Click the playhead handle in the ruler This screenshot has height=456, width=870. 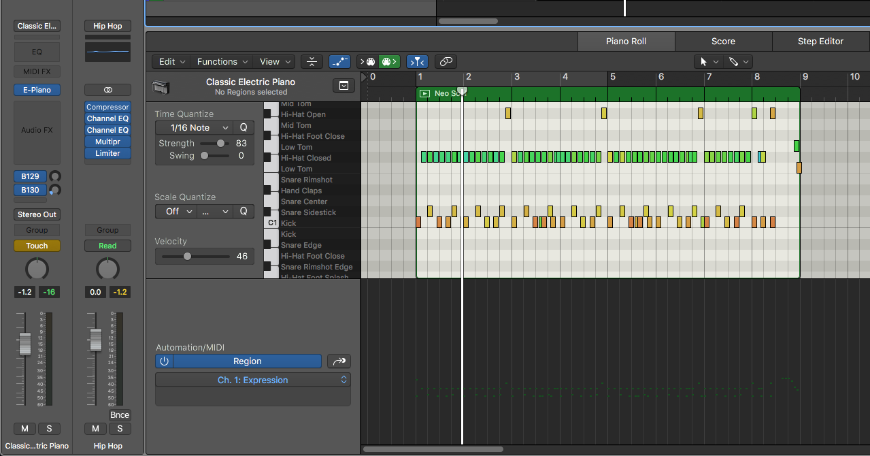463,91
